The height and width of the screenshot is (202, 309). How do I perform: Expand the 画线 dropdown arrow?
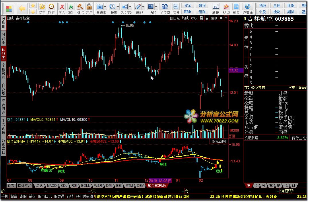[143, 7]
